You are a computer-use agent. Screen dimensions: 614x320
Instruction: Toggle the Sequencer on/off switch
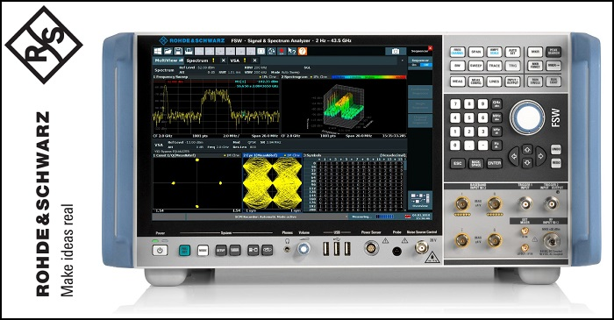point(420,65)
